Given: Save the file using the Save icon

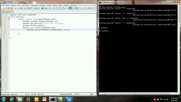Looking at the screenshot, I should (9, 8).
